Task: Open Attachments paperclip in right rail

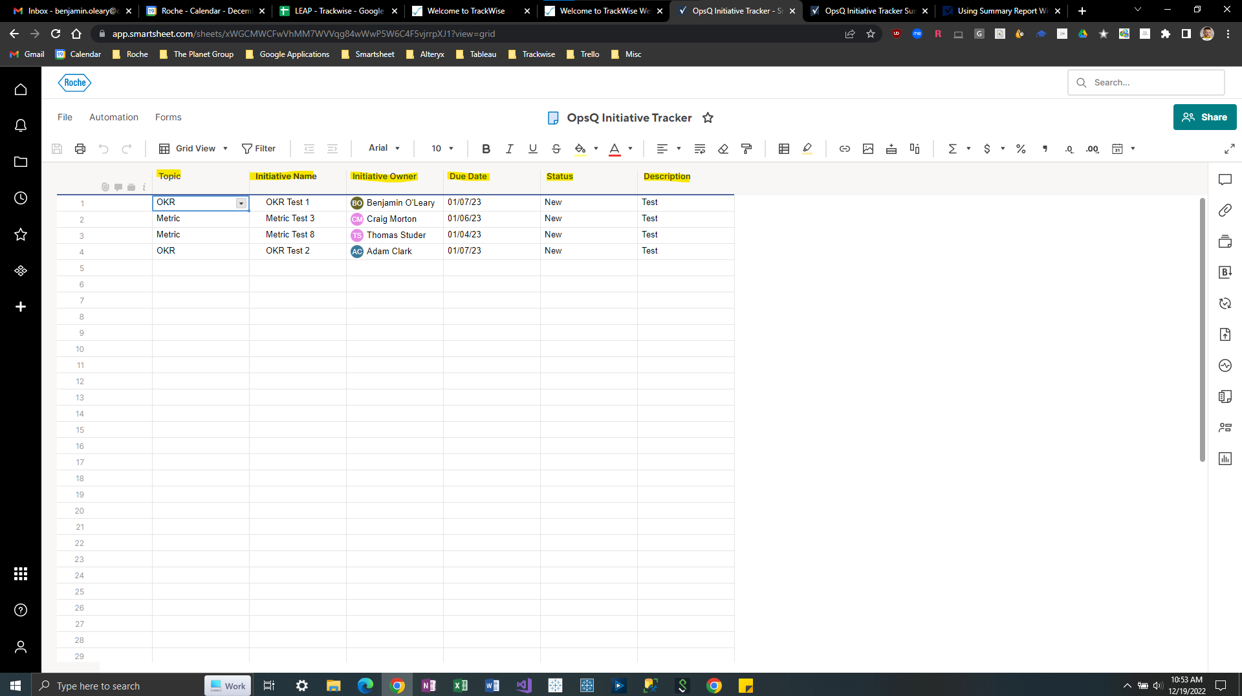Action: [x=1225, y=210]
